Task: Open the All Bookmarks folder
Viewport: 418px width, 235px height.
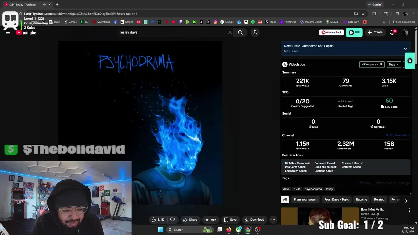Action: pyautogui.click(x=404, y=22)
